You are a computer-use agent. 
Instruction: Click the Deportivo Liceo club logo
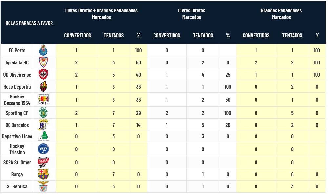(x=43, y=136)
